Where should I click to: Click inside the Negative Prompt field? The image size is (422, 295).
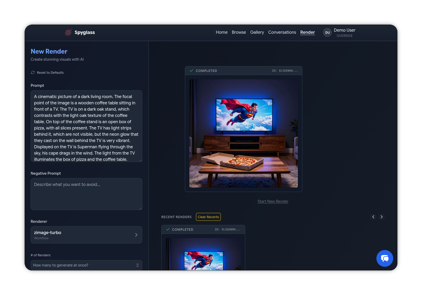pyautogui.click(x=86, y=194)
